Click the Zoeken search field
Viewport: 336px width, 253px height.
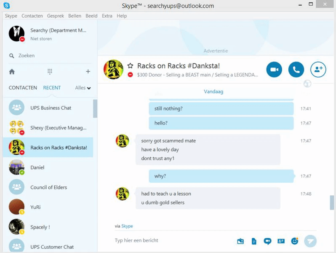point(50,56)
